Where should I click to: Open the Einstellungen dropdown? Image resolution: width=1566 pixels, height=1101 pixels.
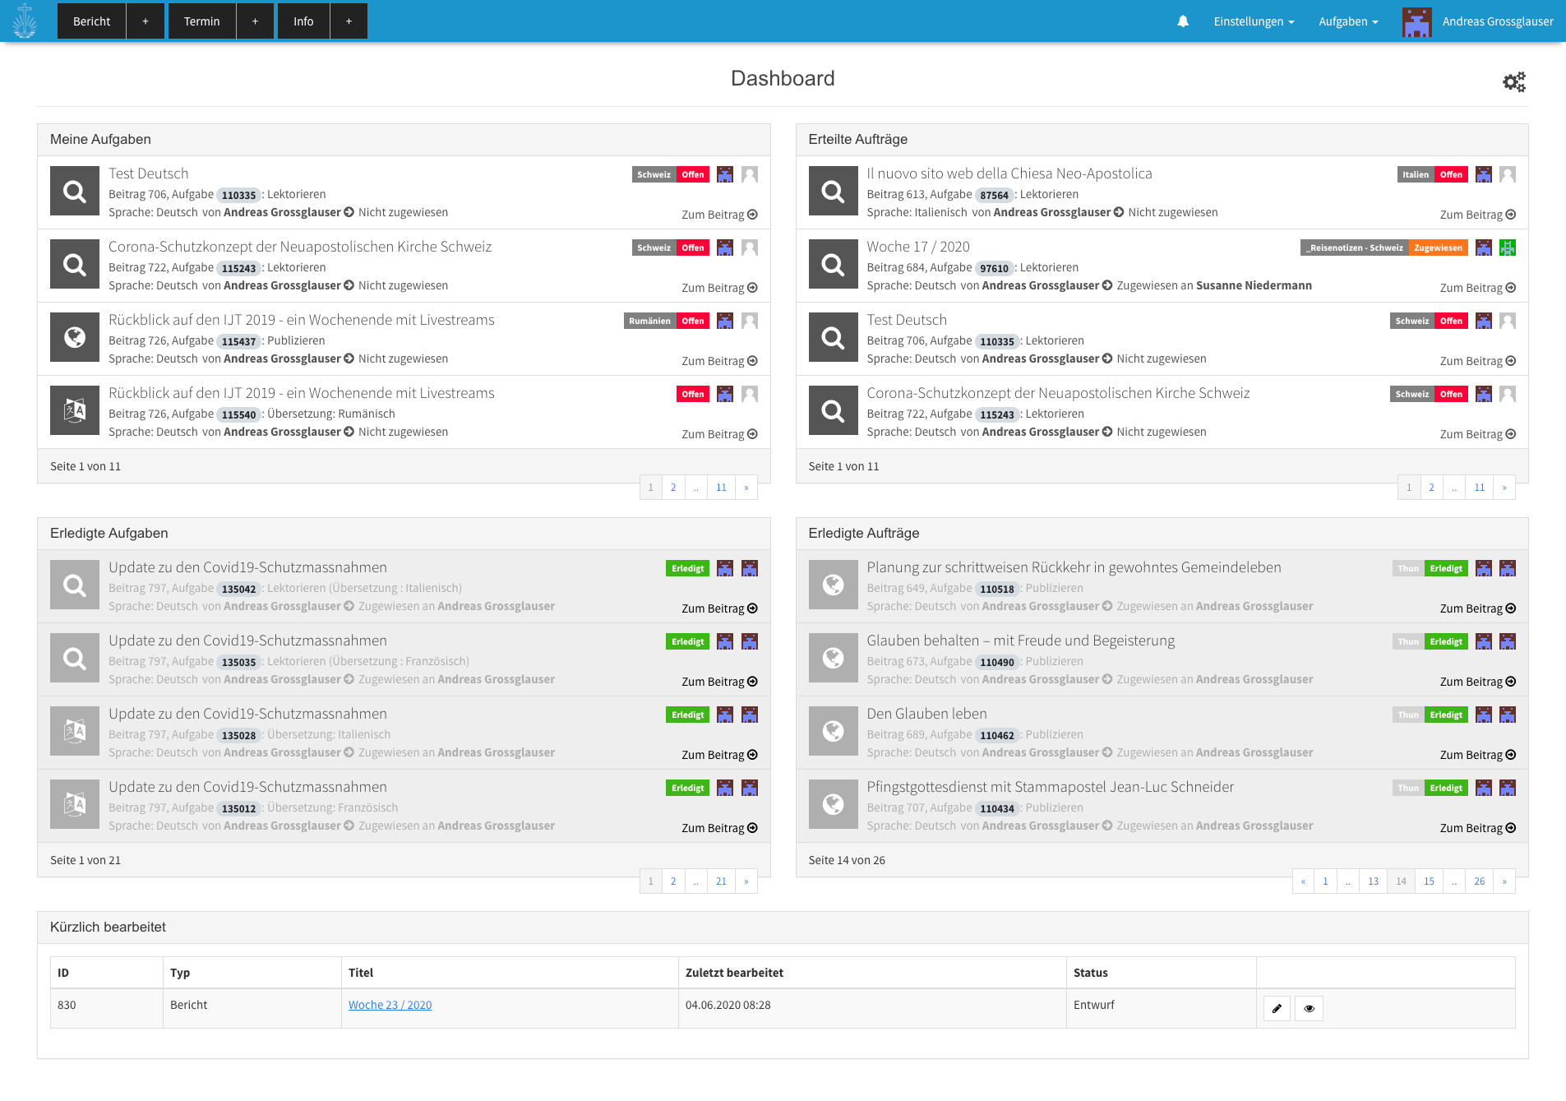coord(1253,21)
